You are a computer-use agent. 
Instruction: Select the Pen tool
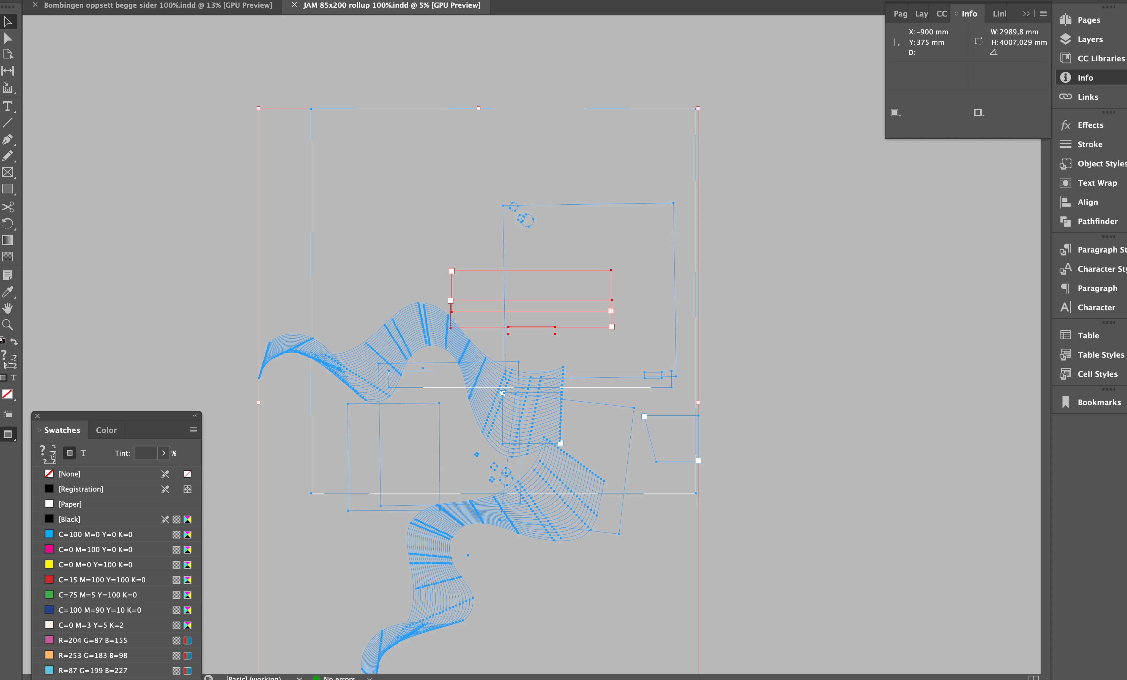(x=7, y=139)
